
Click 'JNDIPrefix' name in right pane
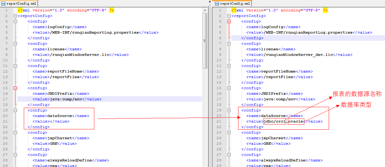(273, 94)
